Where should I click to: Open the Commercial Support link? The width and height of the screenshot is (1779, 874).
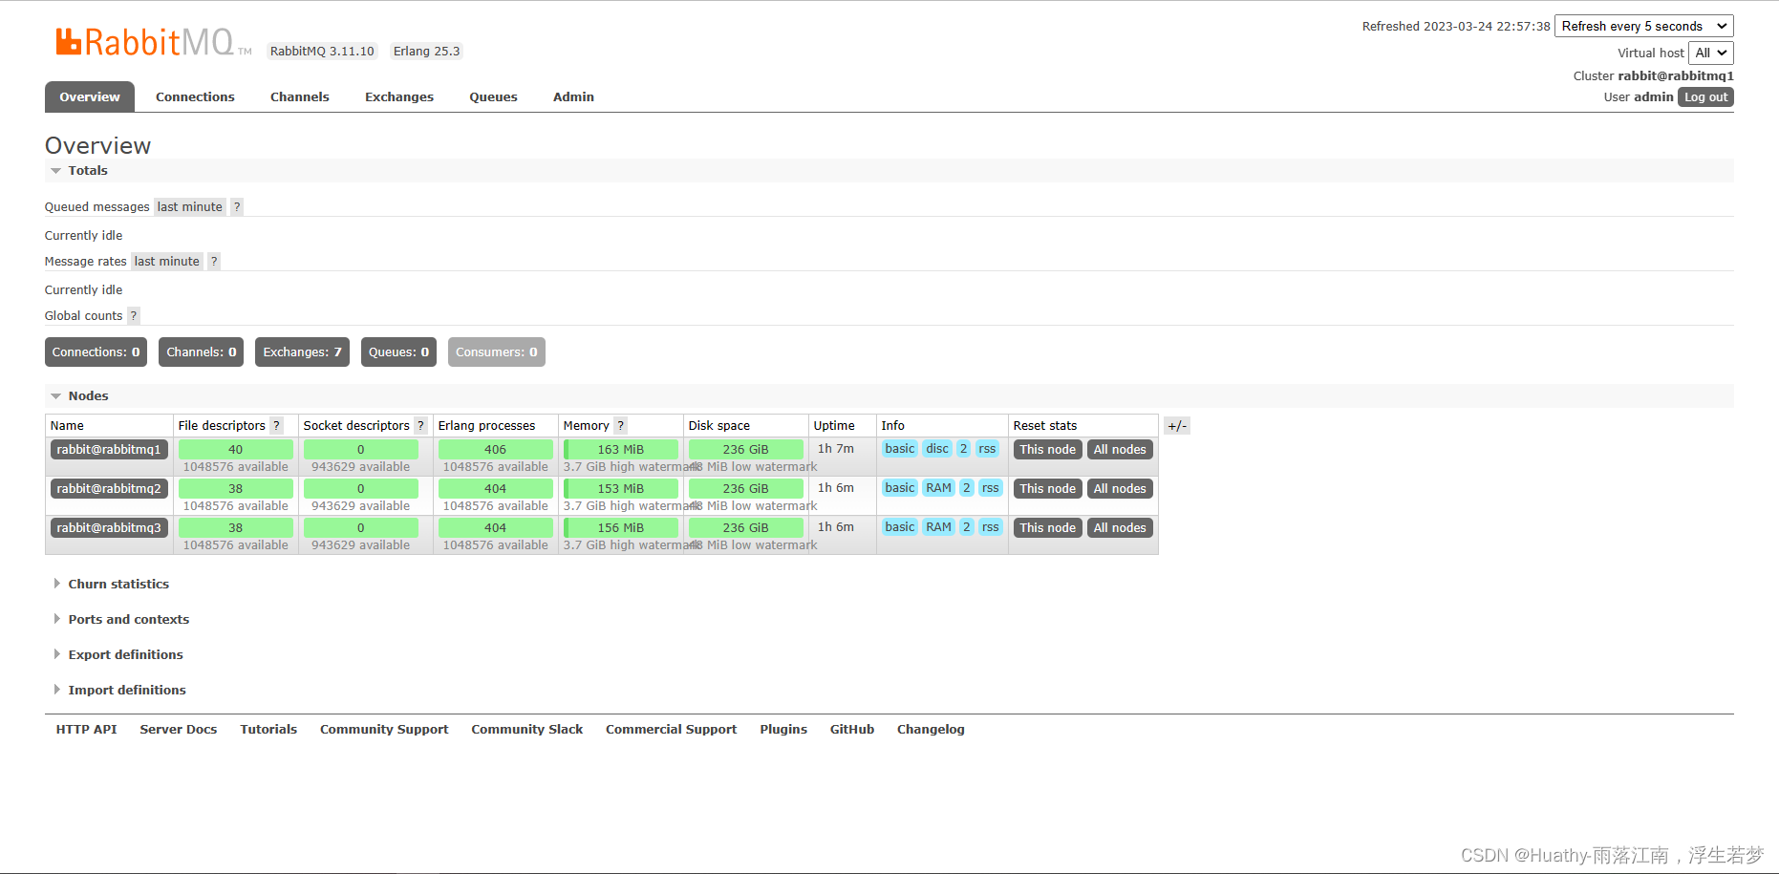[x=671, y=729]
